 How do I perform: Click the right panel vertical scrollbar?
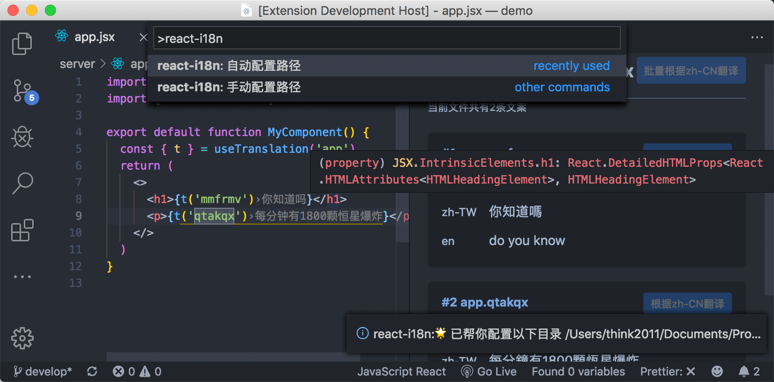coord(769,179)
